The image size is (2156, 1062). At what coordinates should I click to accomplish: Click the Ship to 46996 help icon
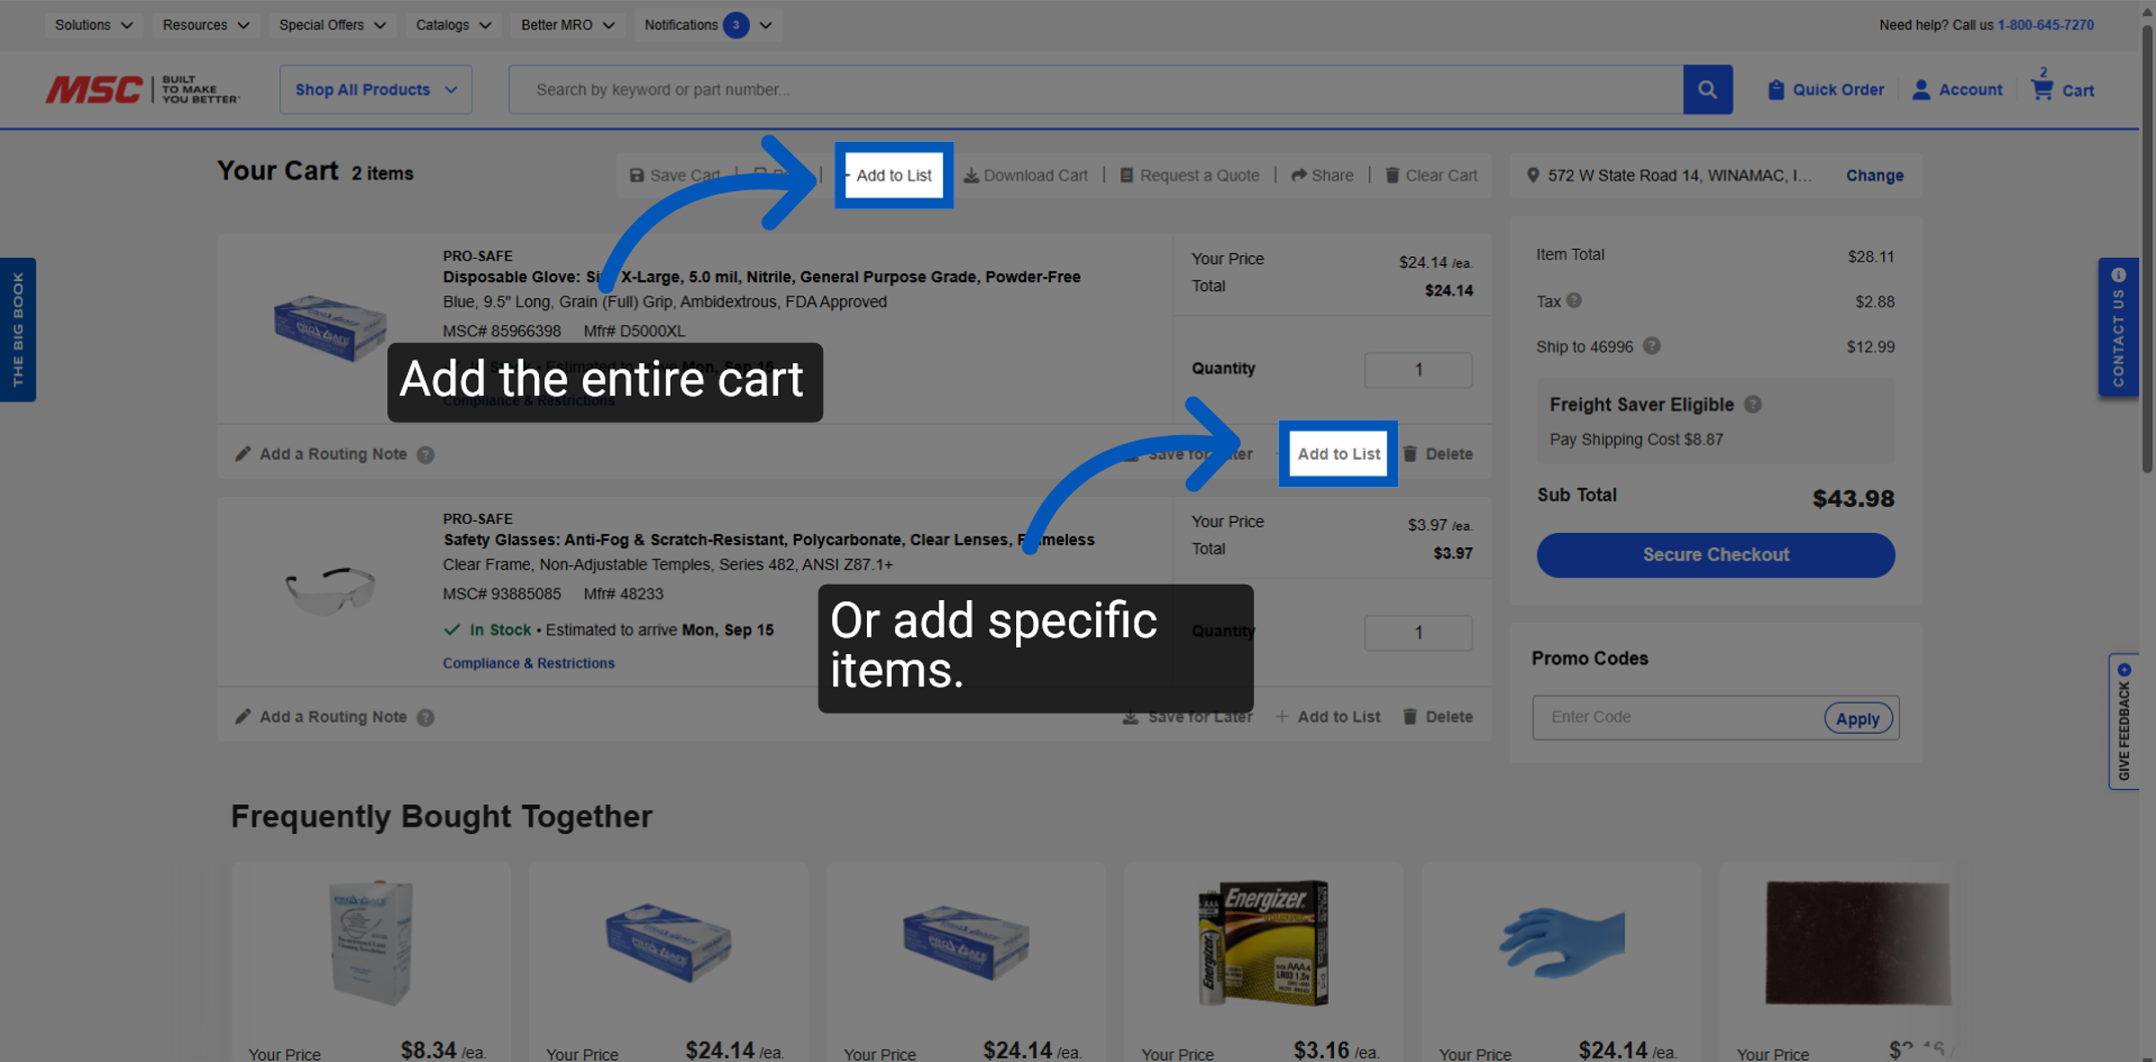coord(1651,346)
